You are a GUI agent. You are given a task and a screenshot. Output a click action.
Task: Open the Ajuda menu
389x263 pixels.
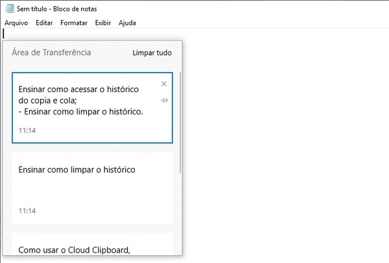point(127,23)
